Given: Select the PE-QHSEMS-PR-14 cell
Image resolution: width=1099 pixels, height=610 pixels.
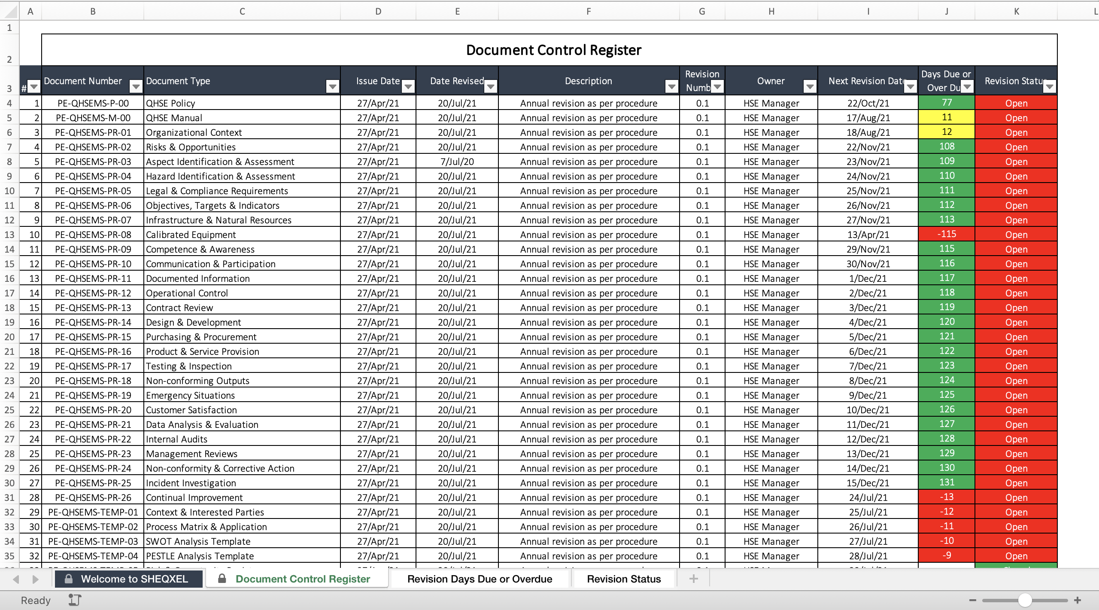Looking at the screenshot, I should 93,322.
